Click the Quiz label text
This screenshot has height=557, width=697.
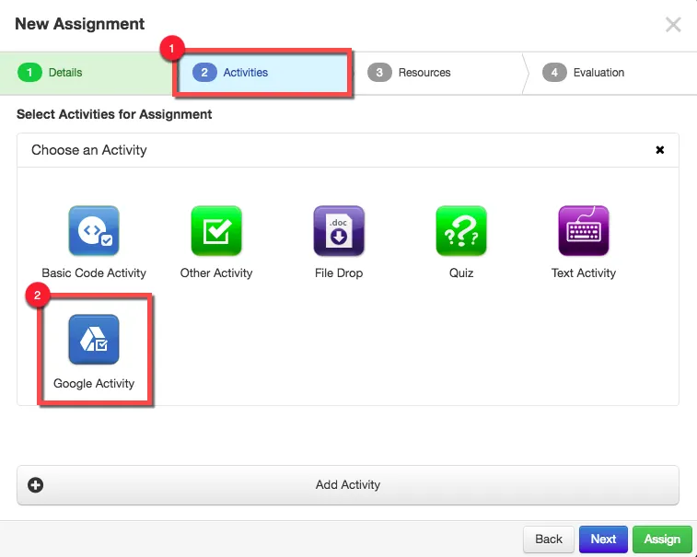(461, 273)
